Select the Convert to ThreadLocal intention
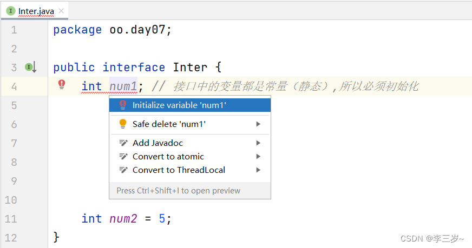This screenshot has height=248, width=472. (179, 170)
